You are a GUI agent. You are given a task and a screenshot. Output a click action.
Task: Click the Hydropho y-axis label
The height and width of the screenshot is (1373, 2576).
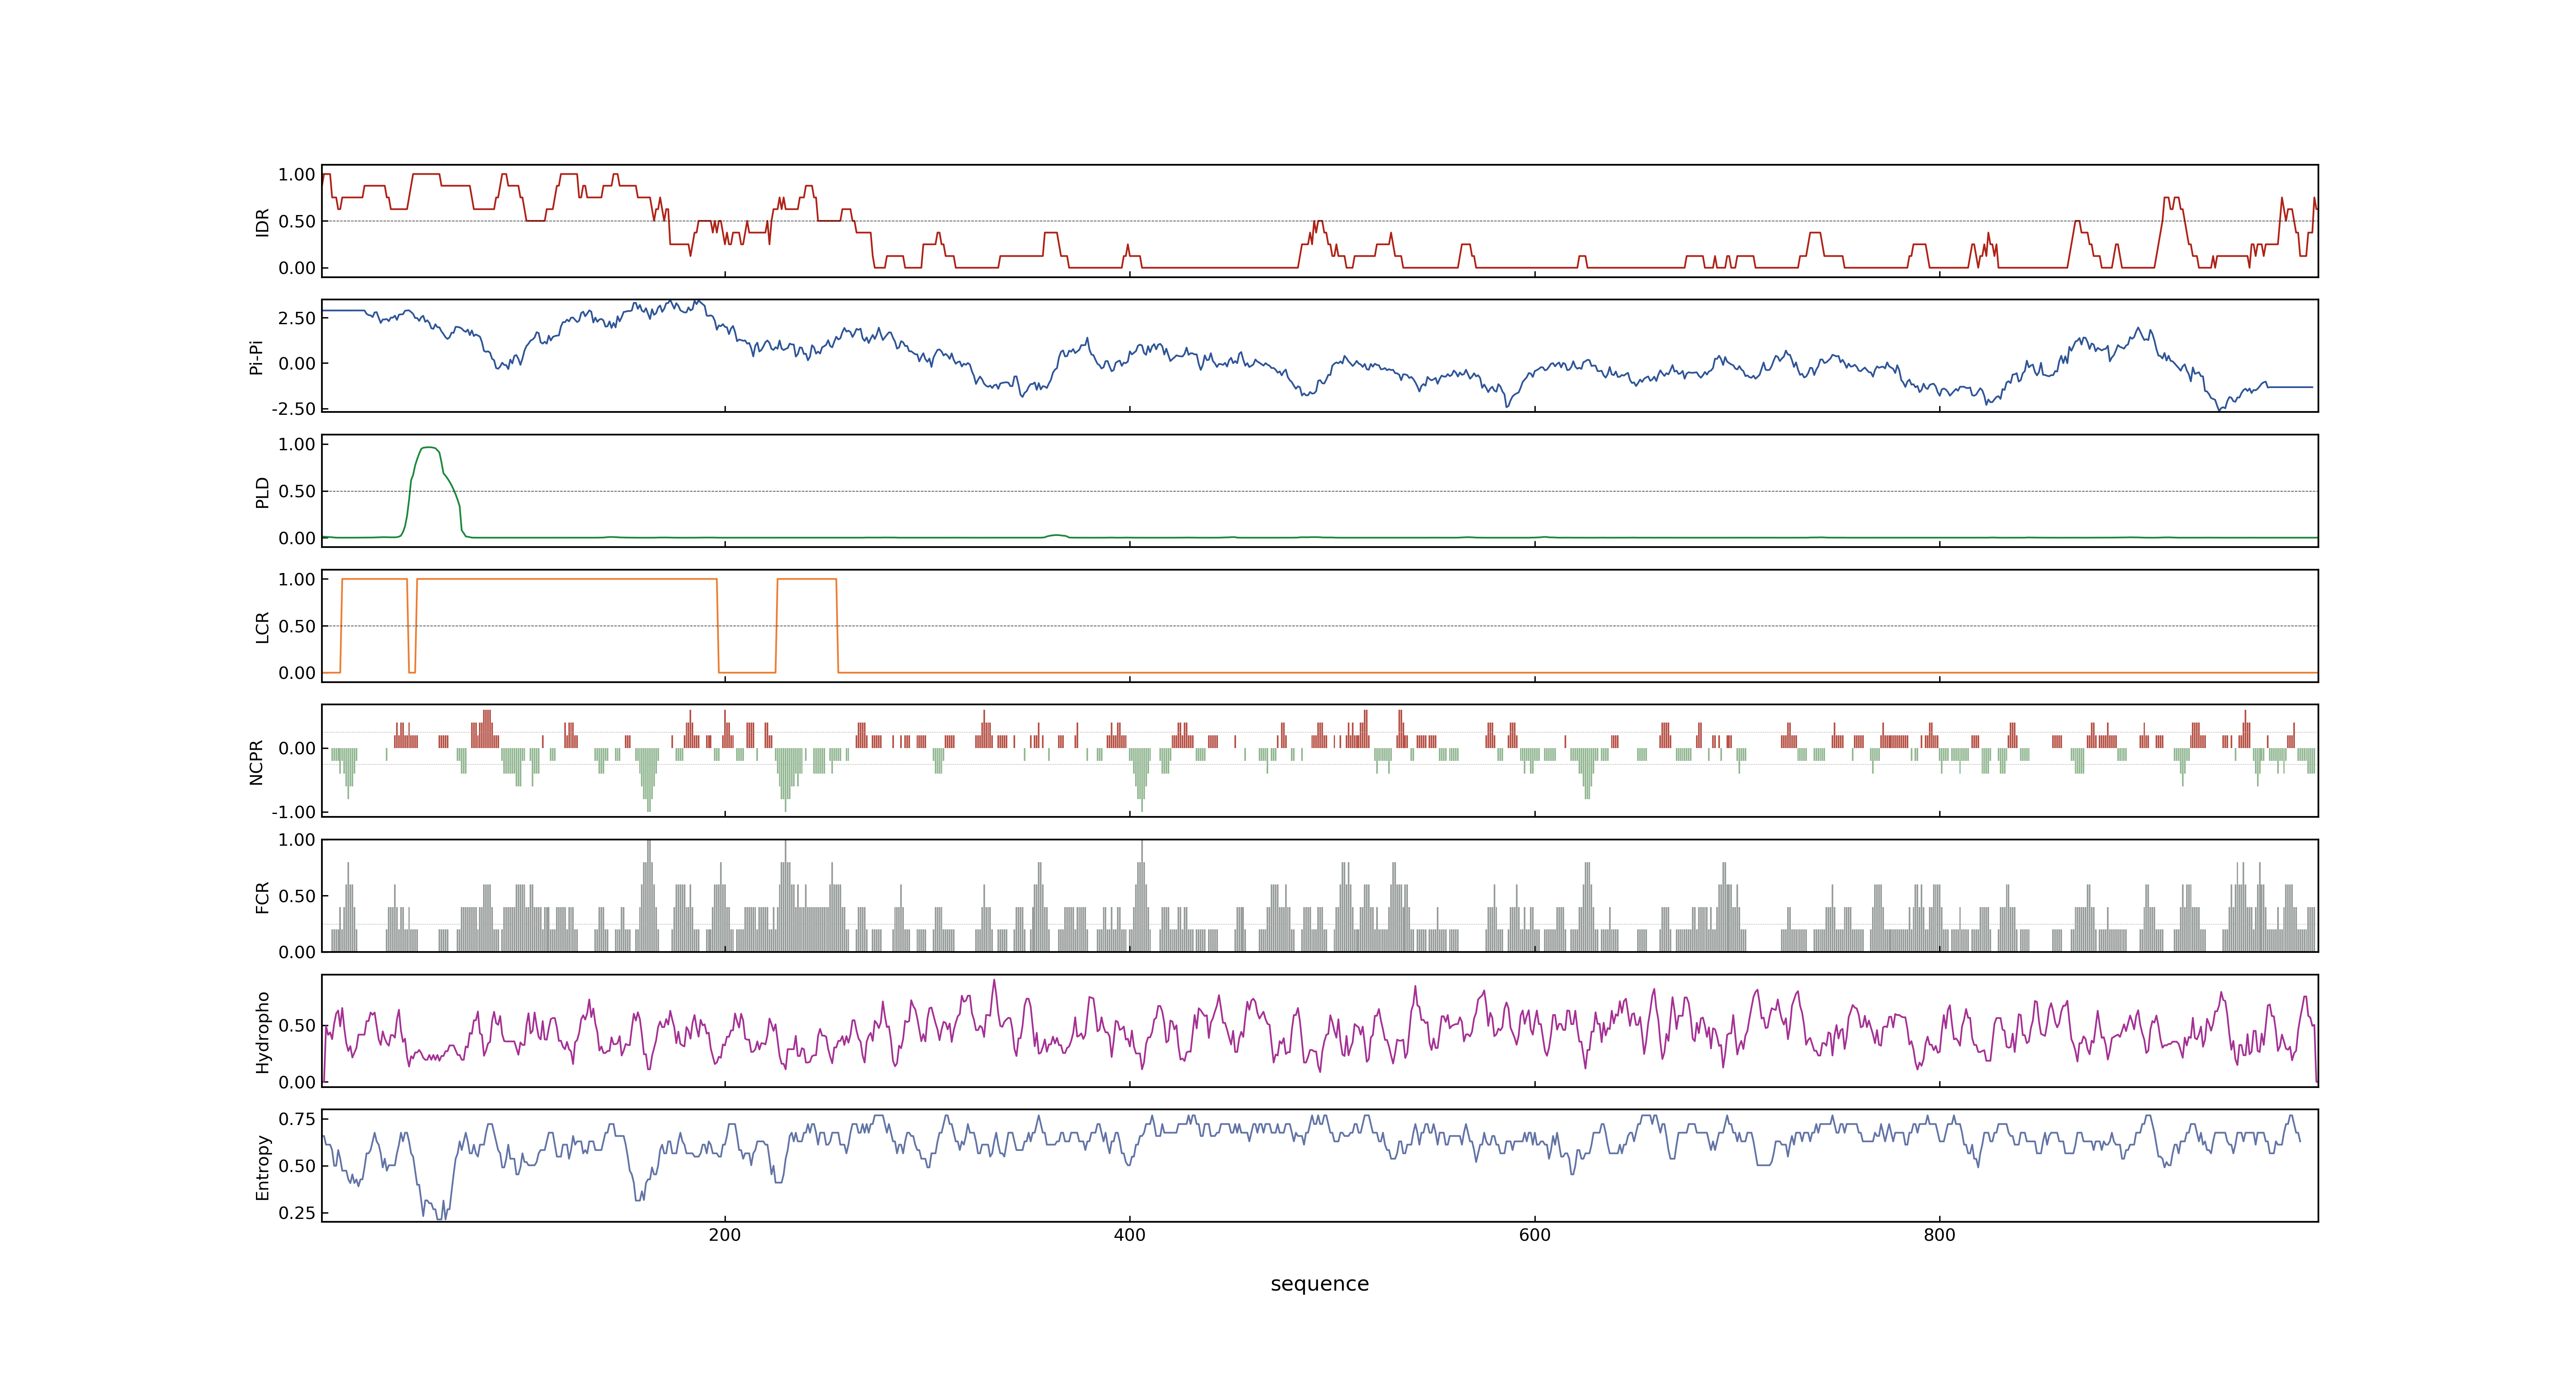262,1032
